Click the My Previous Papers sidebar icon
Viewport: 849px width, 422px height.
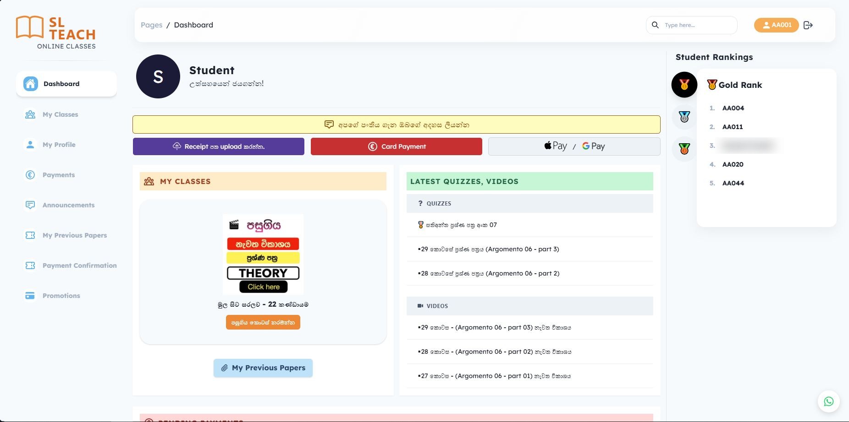(30, 235)
